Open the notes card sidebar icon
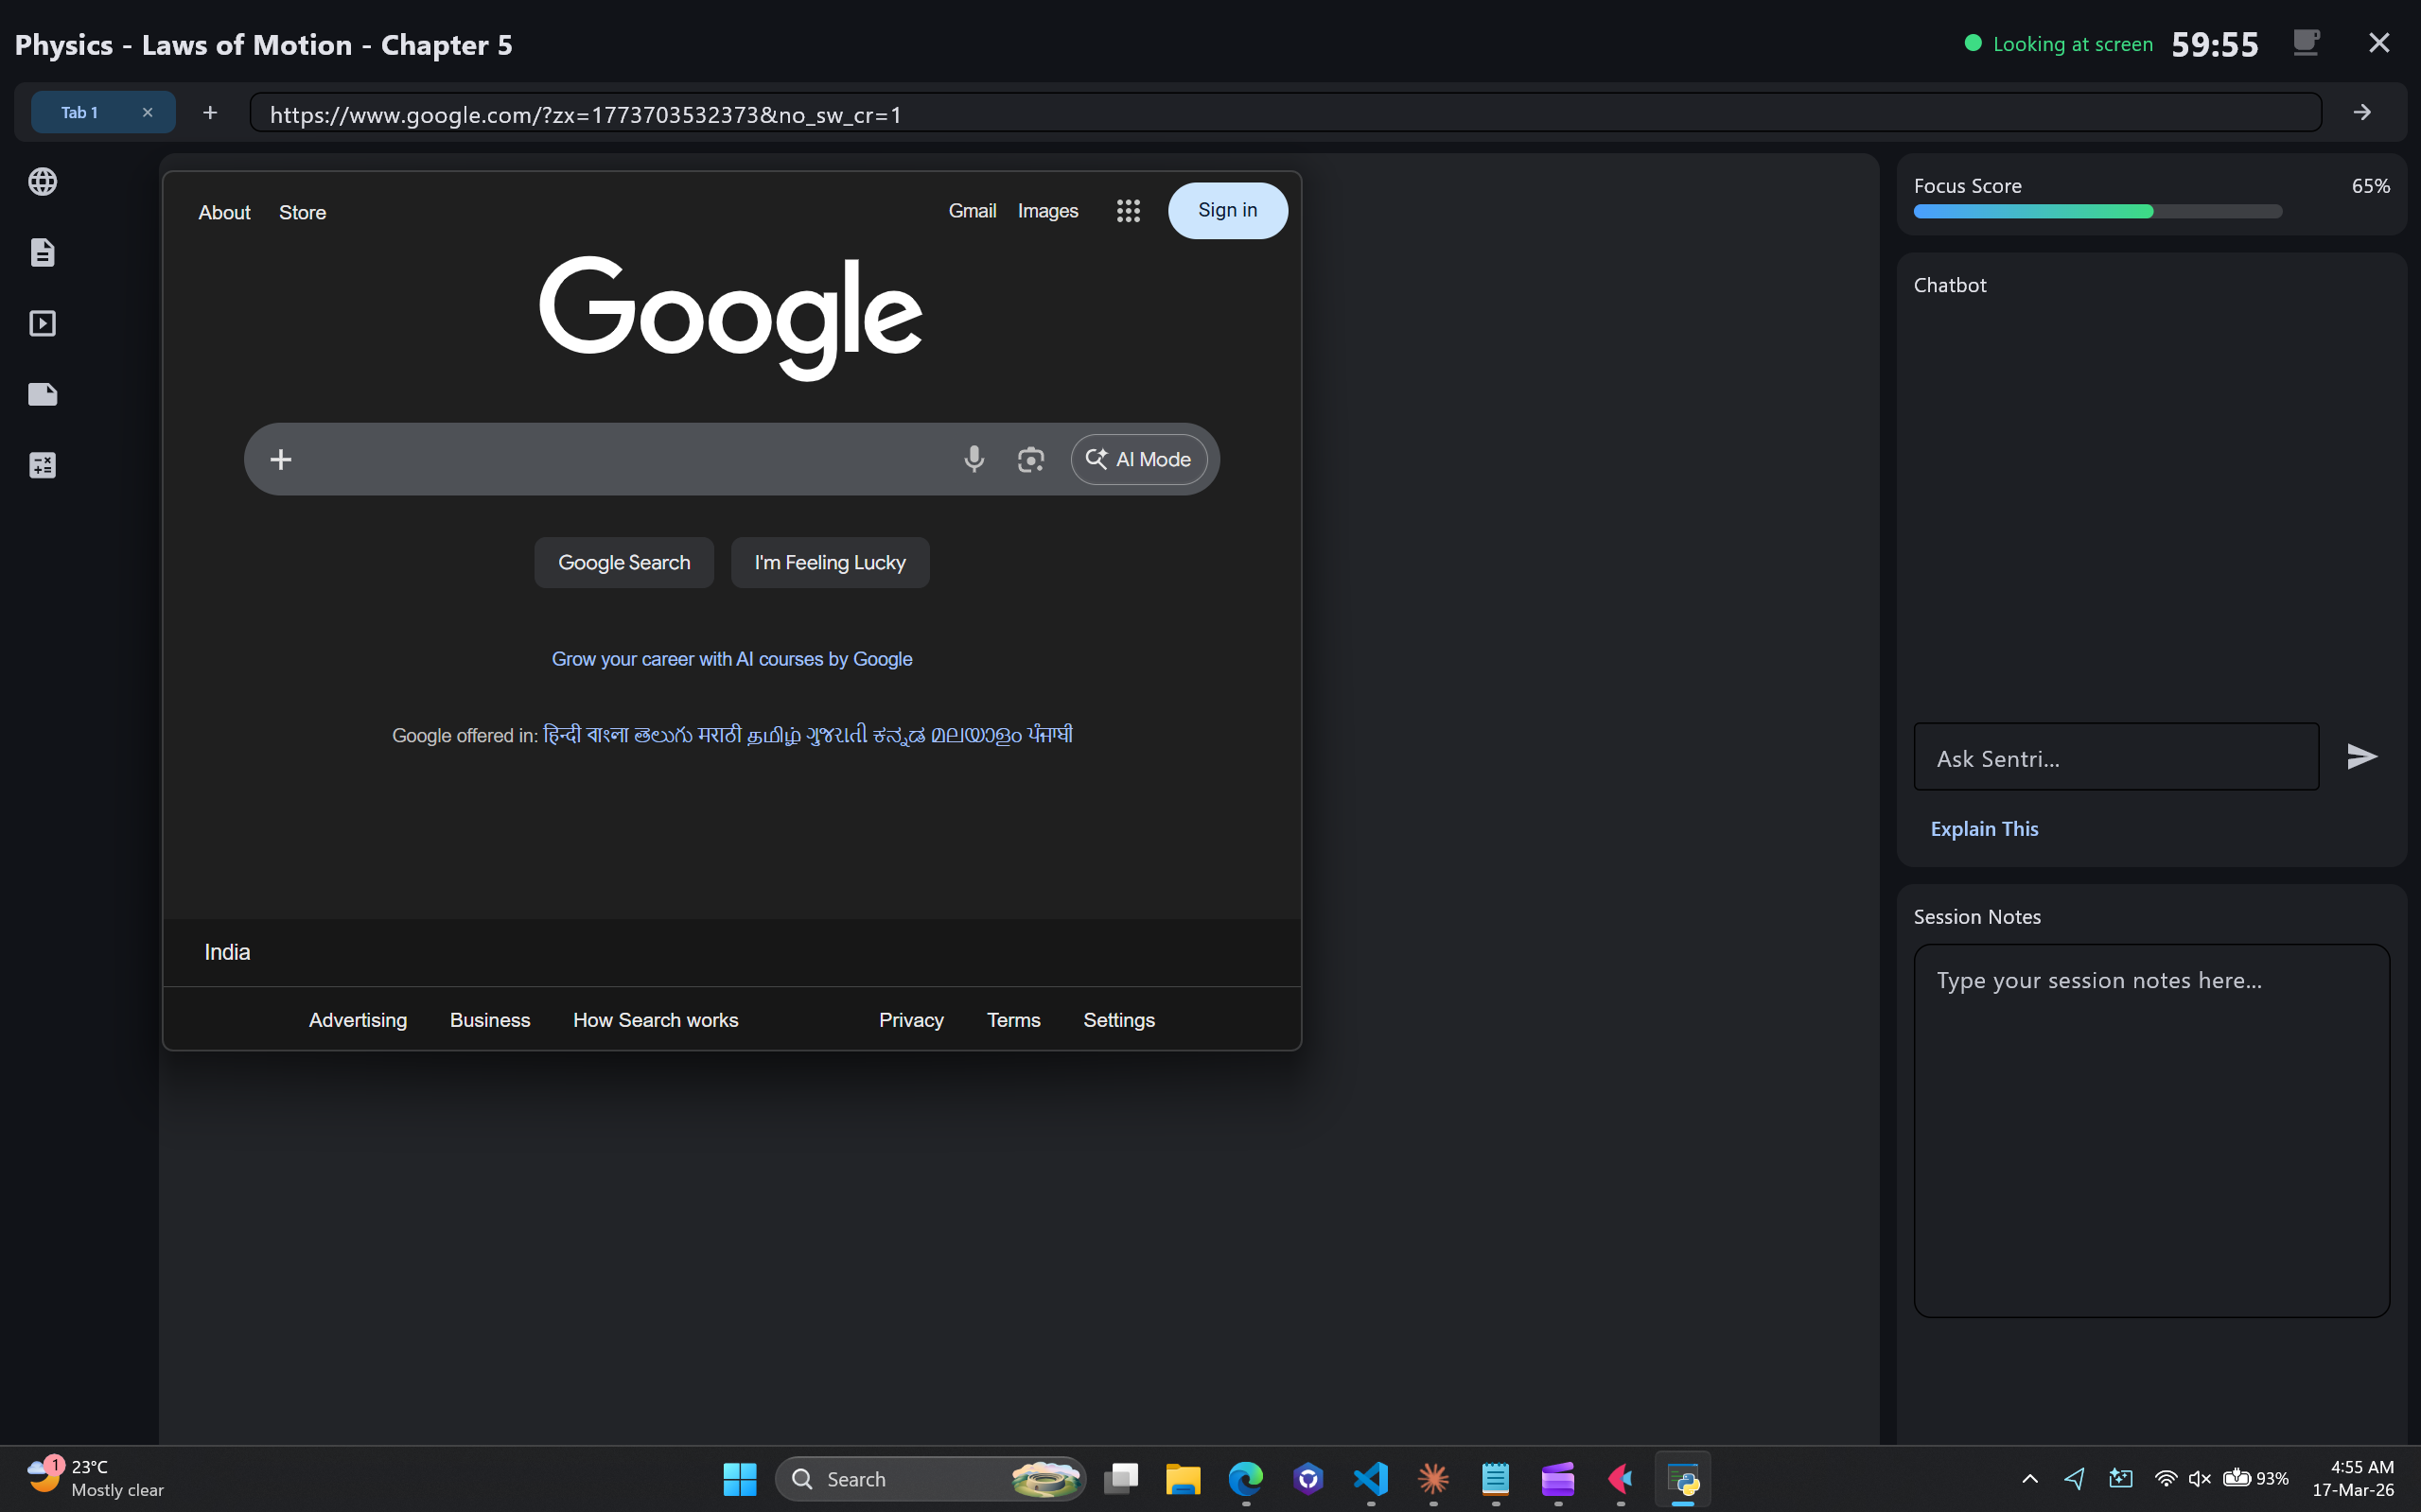 tap(42, 394)
